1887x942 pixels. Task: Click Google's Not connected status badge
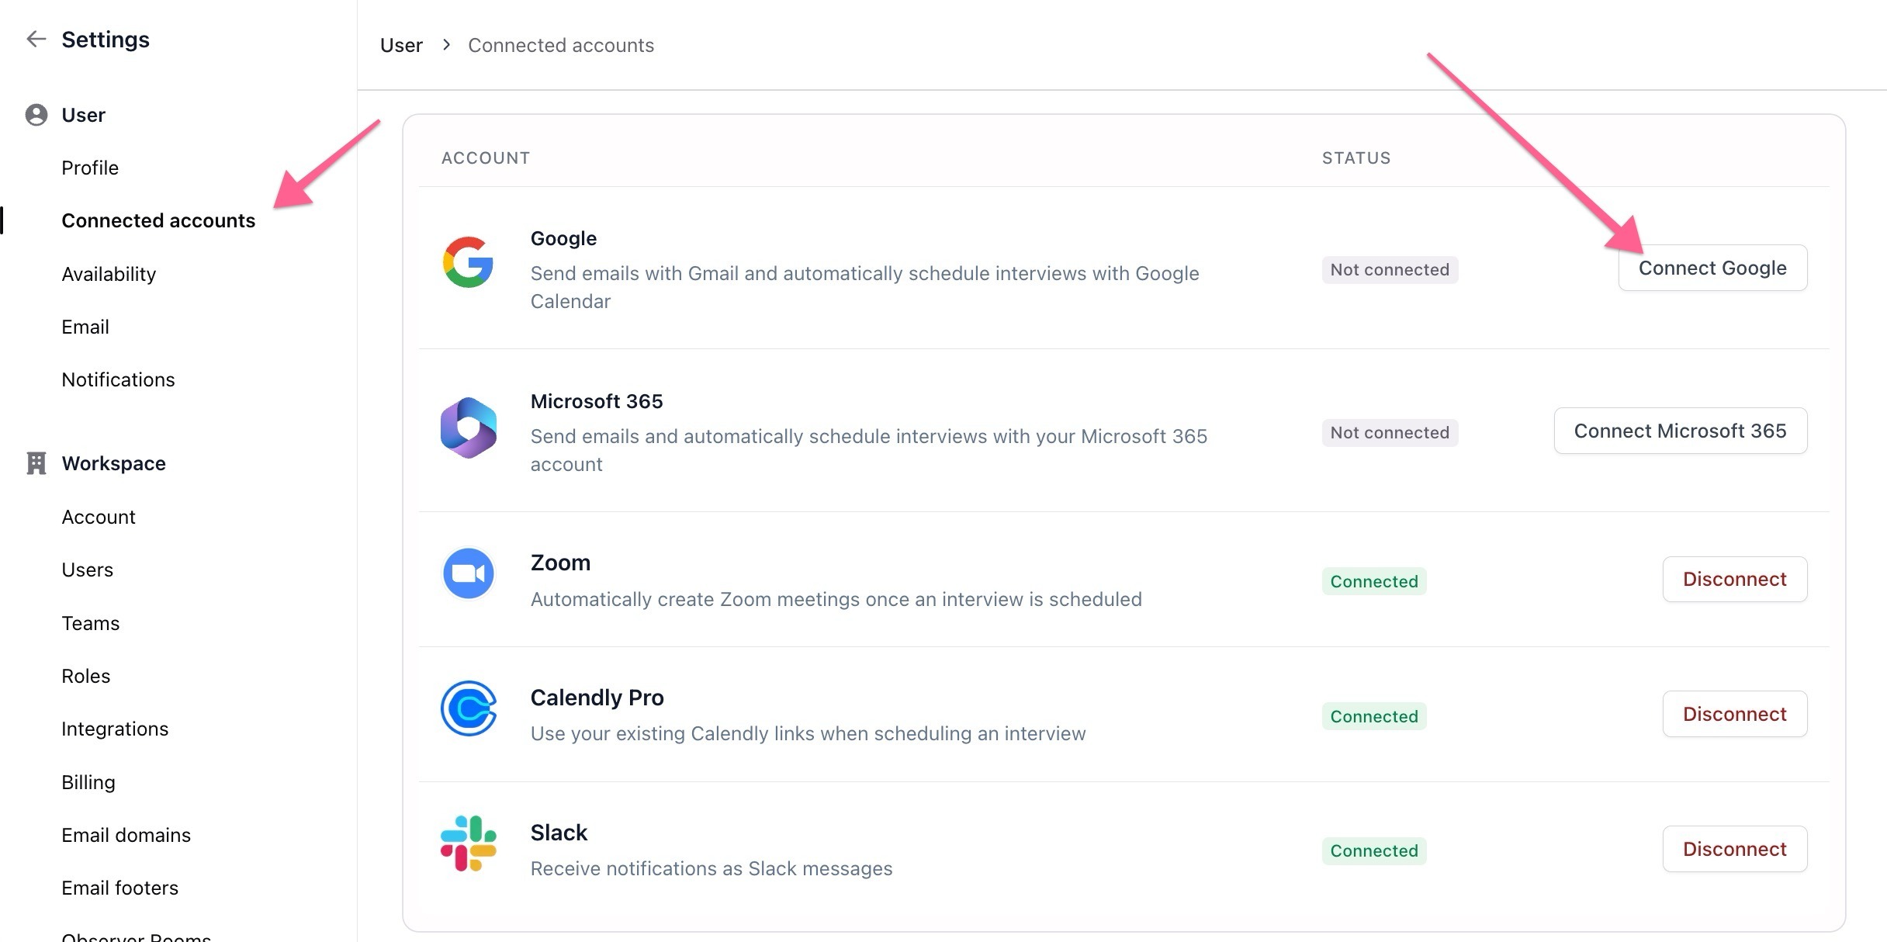[x=1389, y=270]
